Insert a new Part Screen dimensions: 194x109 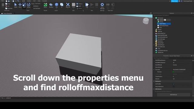pos(57,5)
